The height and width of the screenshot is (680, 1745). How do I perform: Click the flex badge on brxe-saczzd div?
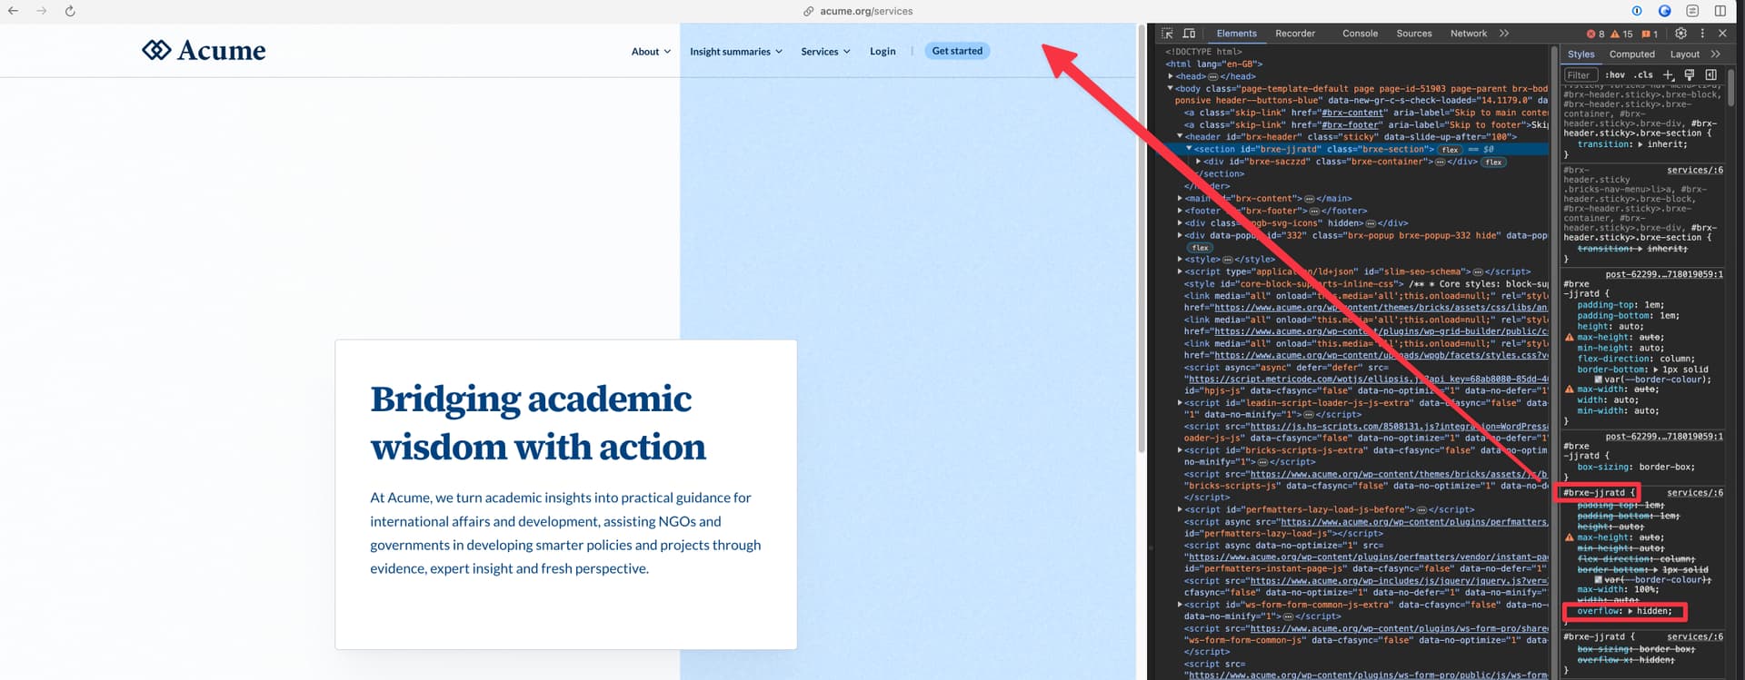tap(1493, 163)
